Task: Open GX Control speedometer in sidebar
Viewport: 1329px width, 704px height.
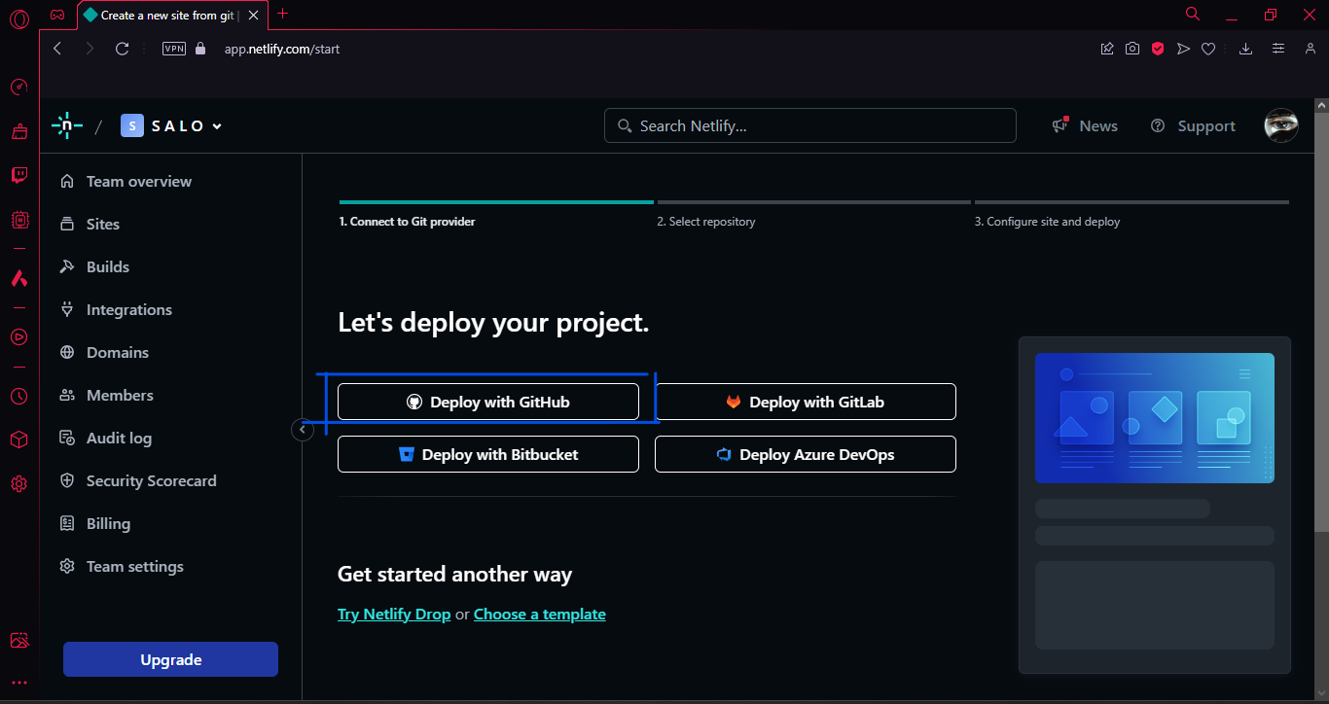Action: click(18, 88)
